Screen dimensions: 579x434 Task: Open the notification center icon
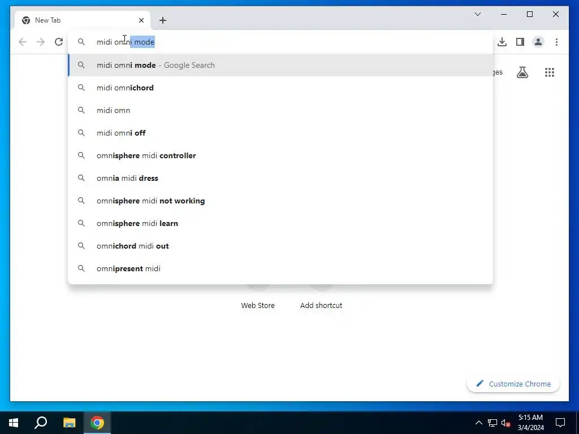(560, 423)
